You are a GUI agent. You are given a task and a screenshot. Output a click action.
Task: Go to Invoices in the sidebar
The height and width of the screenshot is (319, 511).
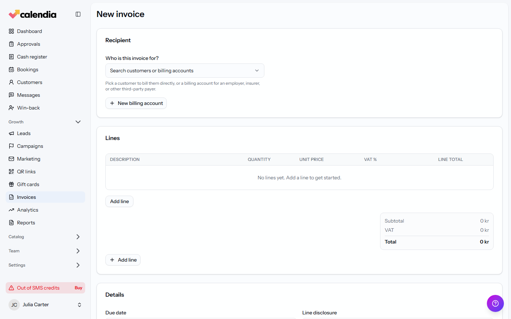pos(45,197)
